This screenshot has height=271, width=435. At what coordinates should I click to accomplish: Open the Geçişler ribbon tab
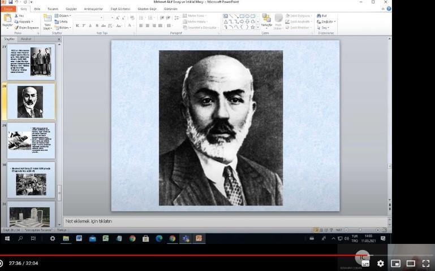(x=71, y=9)
